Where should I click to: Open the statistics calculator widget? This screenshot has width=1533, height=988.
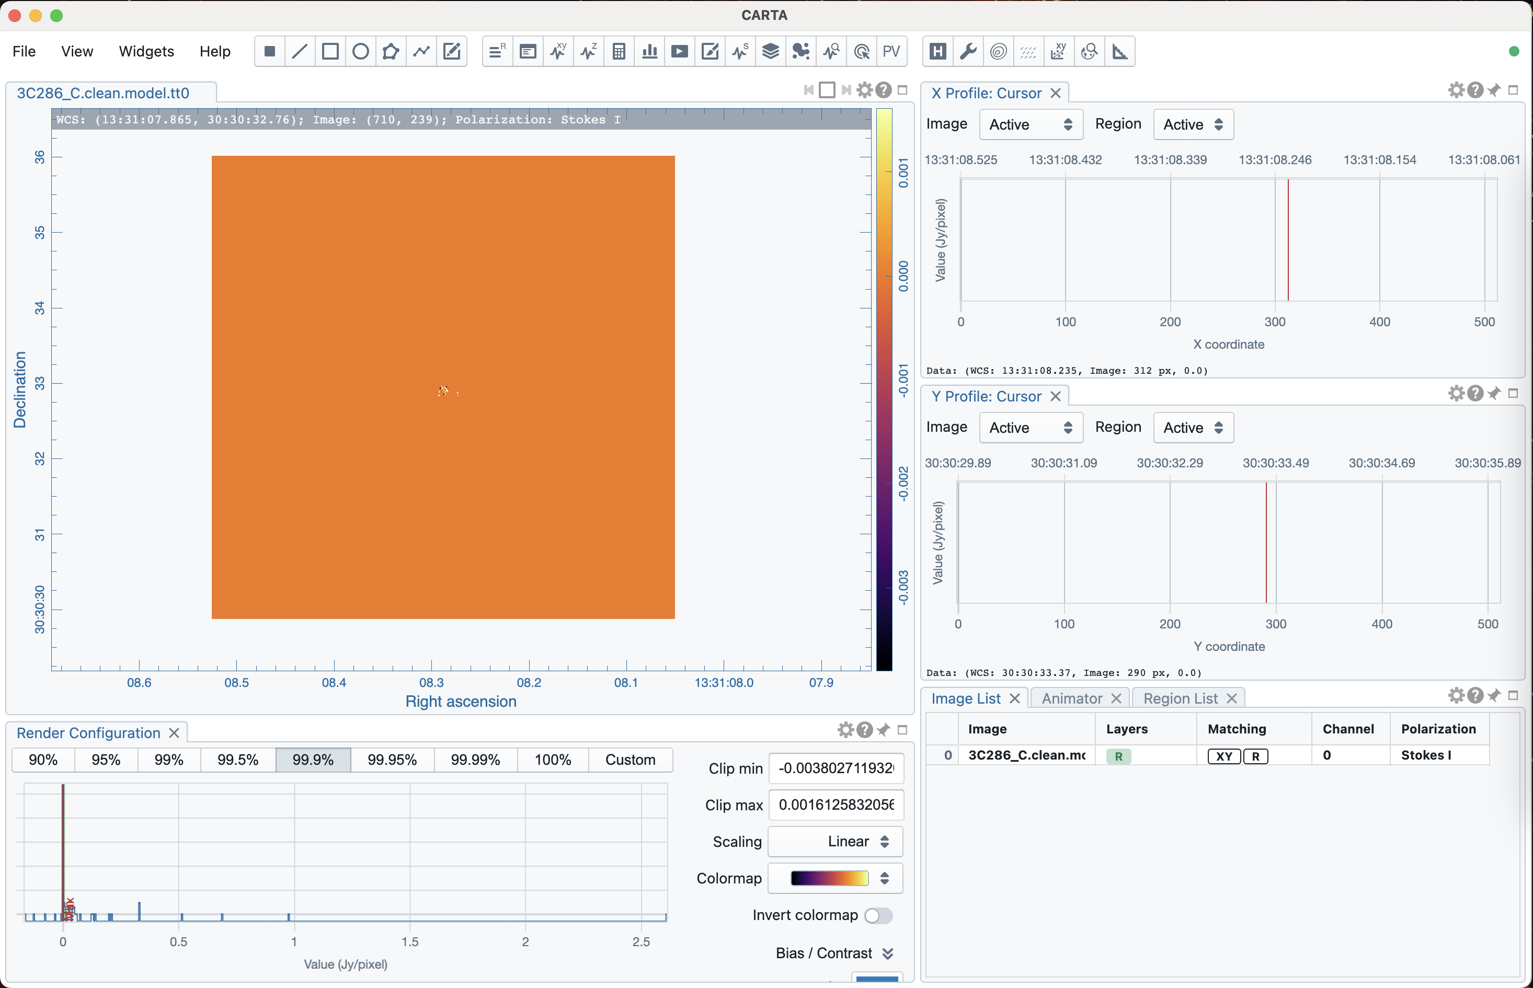pyautogui.click(x=619, y=51)
